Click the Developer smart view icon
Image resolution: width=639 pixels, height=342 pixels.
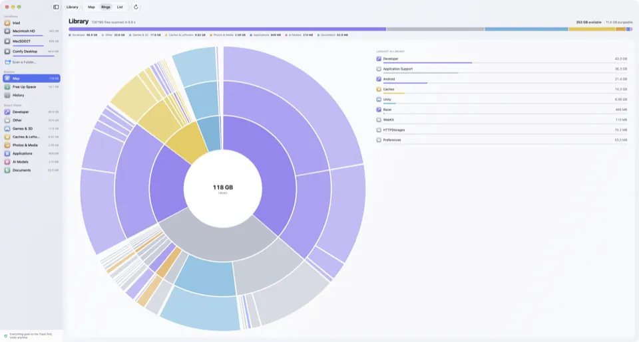pyautogui.click(x=7, y=112)
